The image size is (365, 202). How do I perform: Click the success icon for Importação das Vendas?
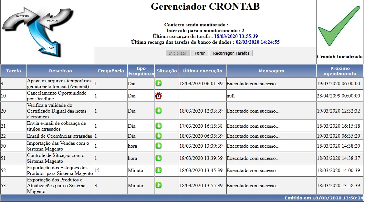tap(159, 146)
